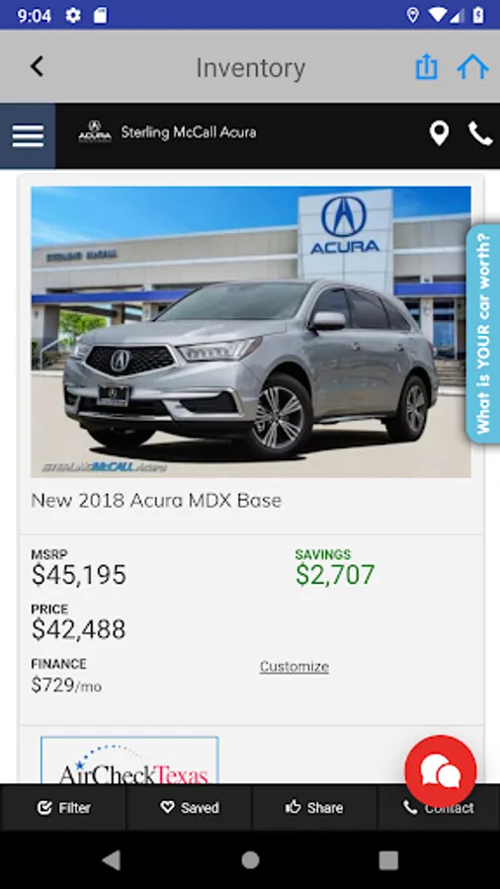Tap Share in the bottom bar

point(314,807)
